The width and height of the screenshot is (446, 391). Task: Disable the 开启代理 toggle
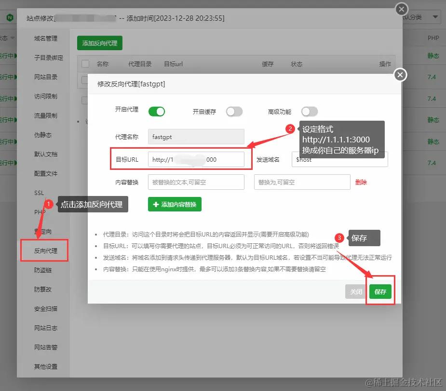(x=157, y=111)
